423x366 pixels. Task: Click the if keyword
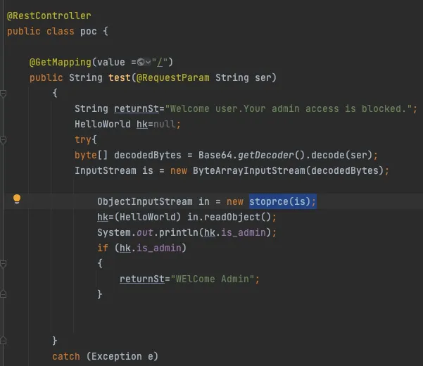103,248
